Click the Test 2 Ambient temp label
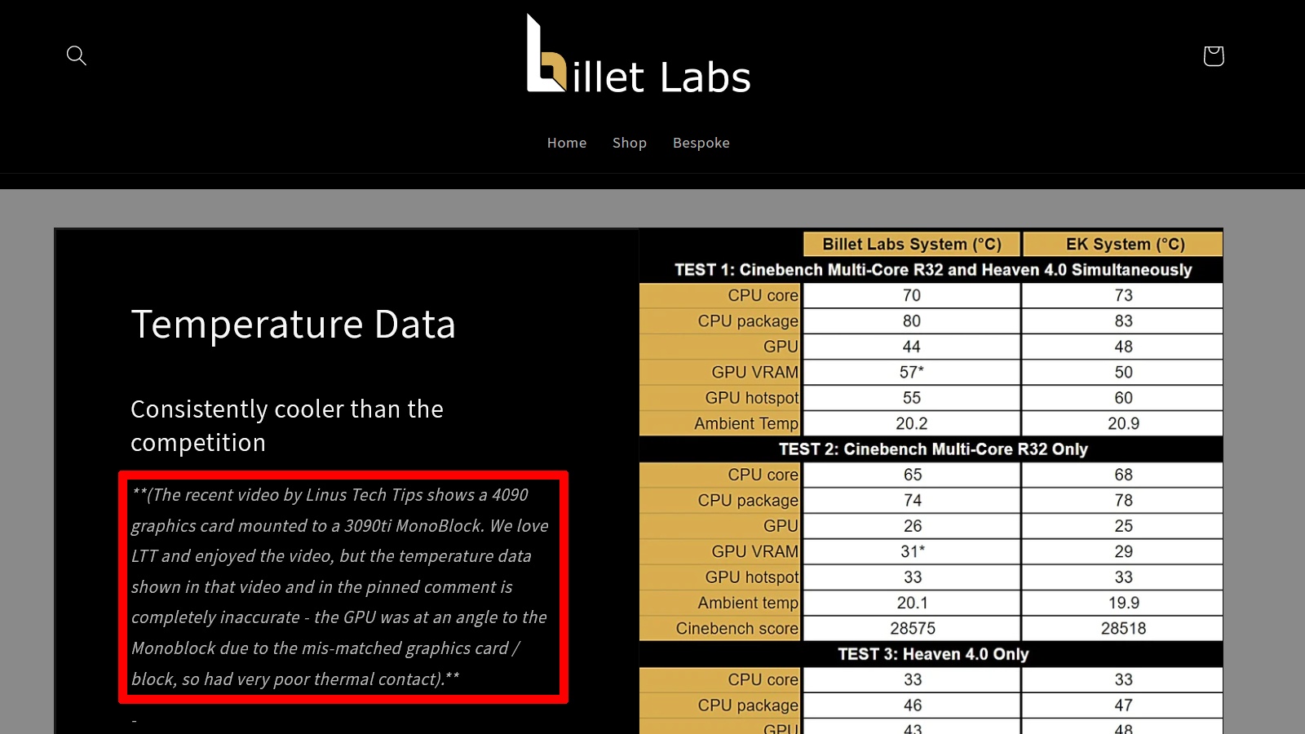The width and height of the screenshot is (1305, 734). [748, 604]
